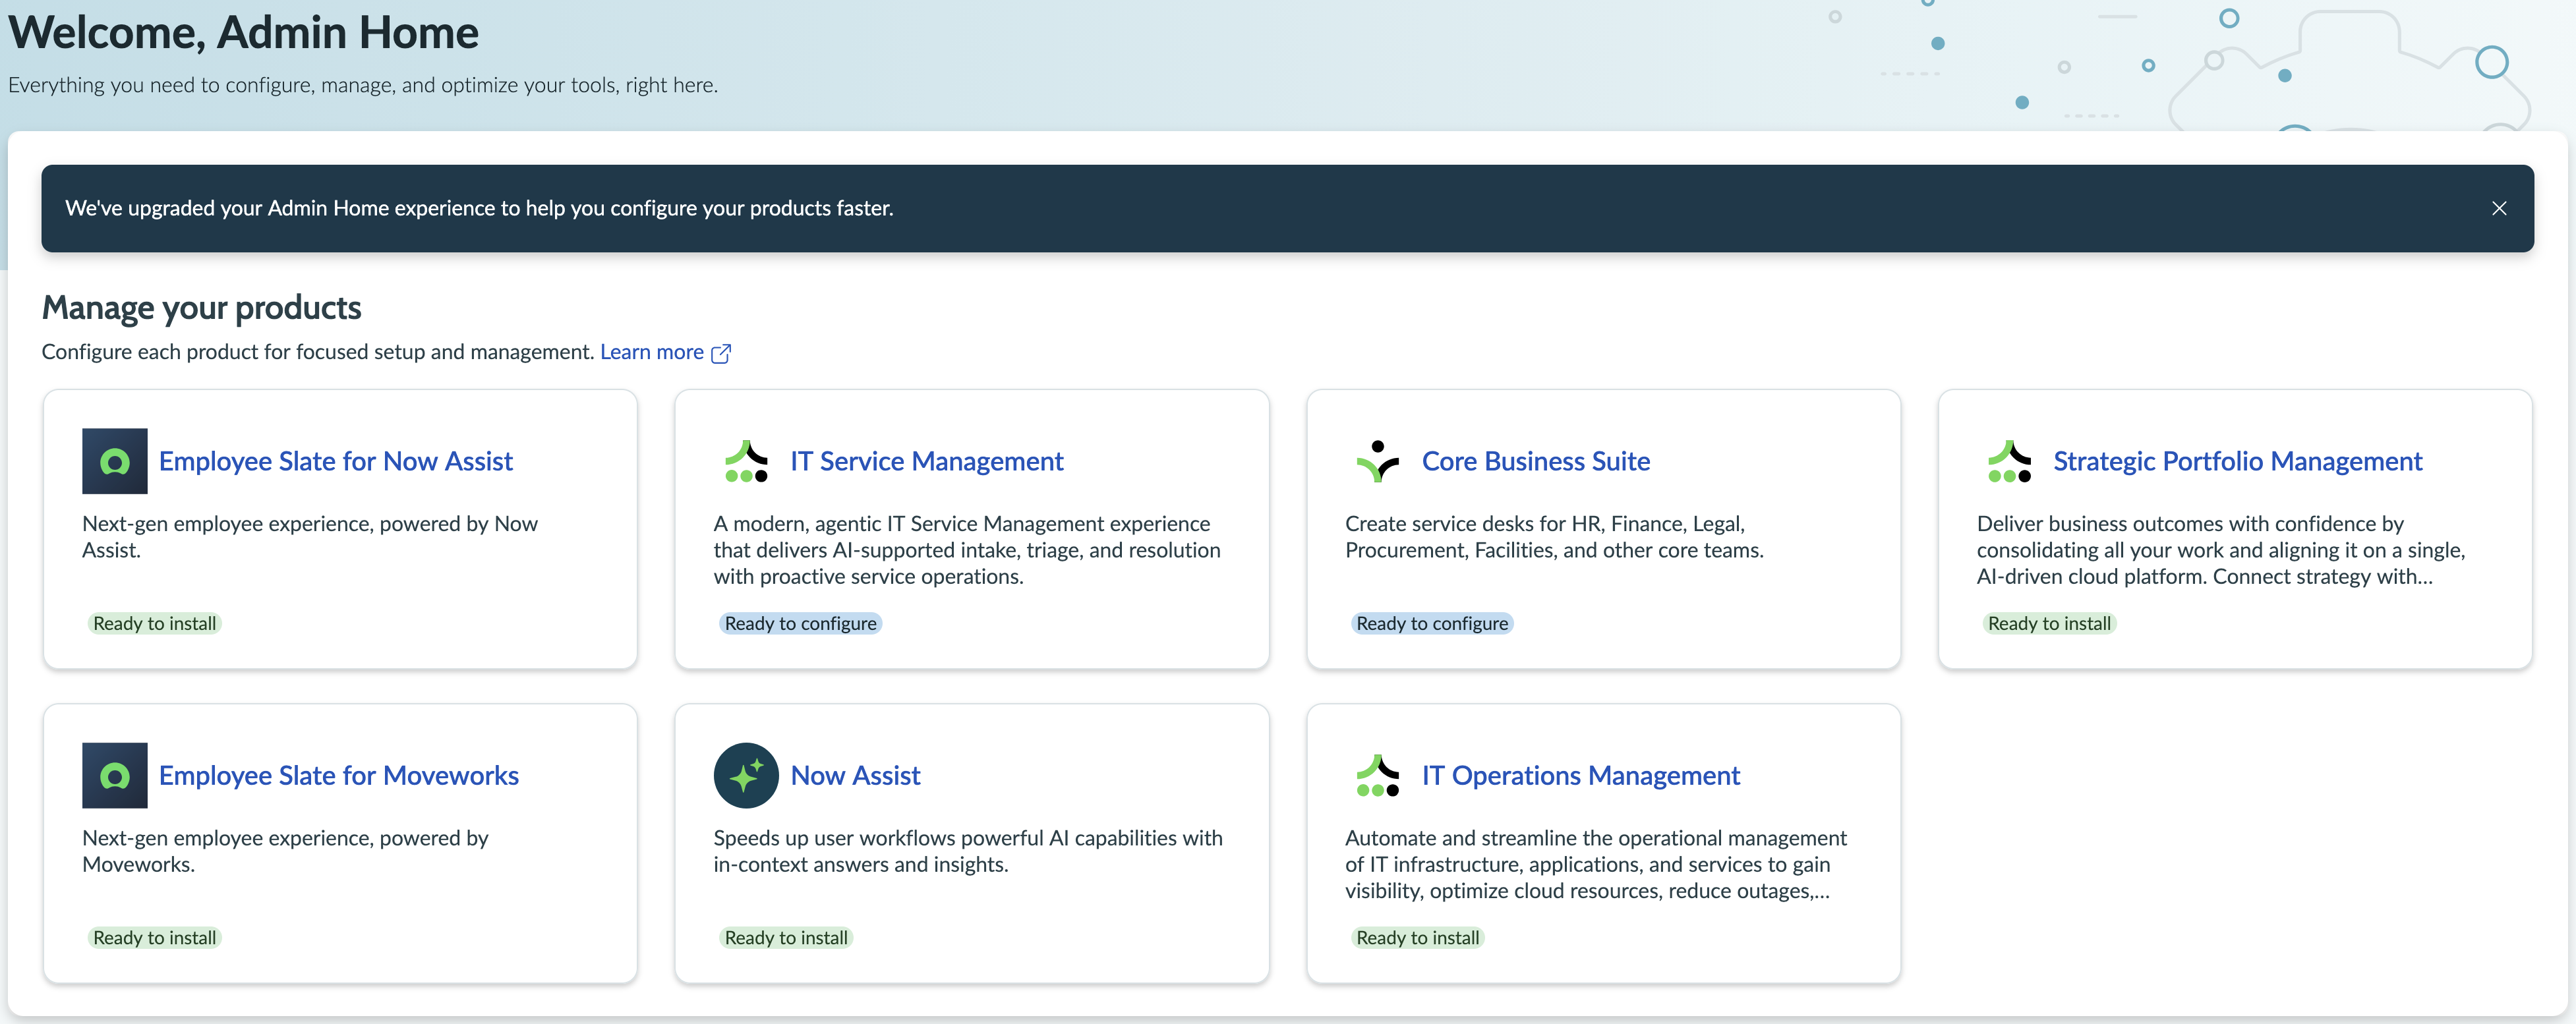Click the external link icon beside Learn more
The width and height of the screenshot is (2576, 1024).
point(721,353)
